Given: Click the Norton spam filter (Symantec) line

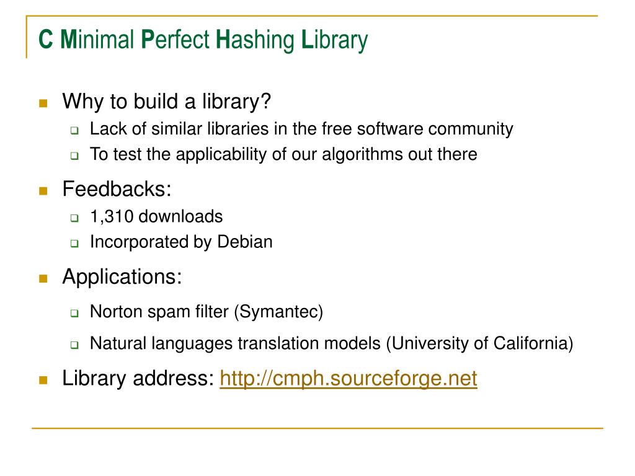Looking at the screenshot, I should pos(206,312).
